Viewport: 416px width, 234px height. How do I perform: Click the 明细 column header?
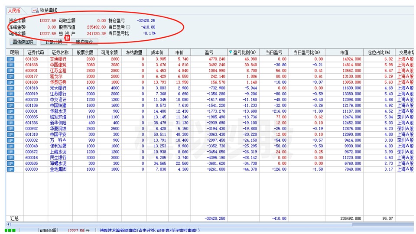pos(15,52)
